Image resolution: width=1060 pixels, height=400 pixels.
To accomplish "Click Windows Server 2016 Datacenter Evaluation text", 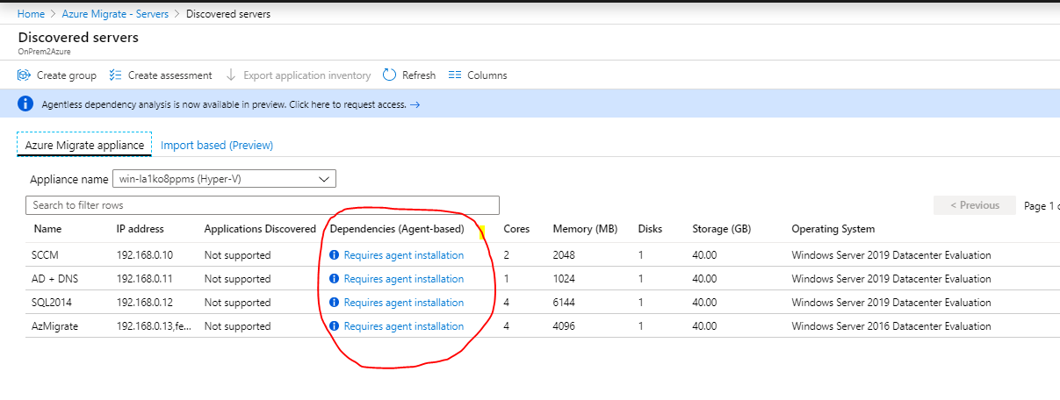I will pyautogui.click(x=891, y=326).
